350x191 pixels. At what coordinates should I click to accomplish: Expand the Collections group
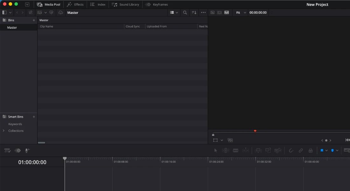click(x=3, y=131)
